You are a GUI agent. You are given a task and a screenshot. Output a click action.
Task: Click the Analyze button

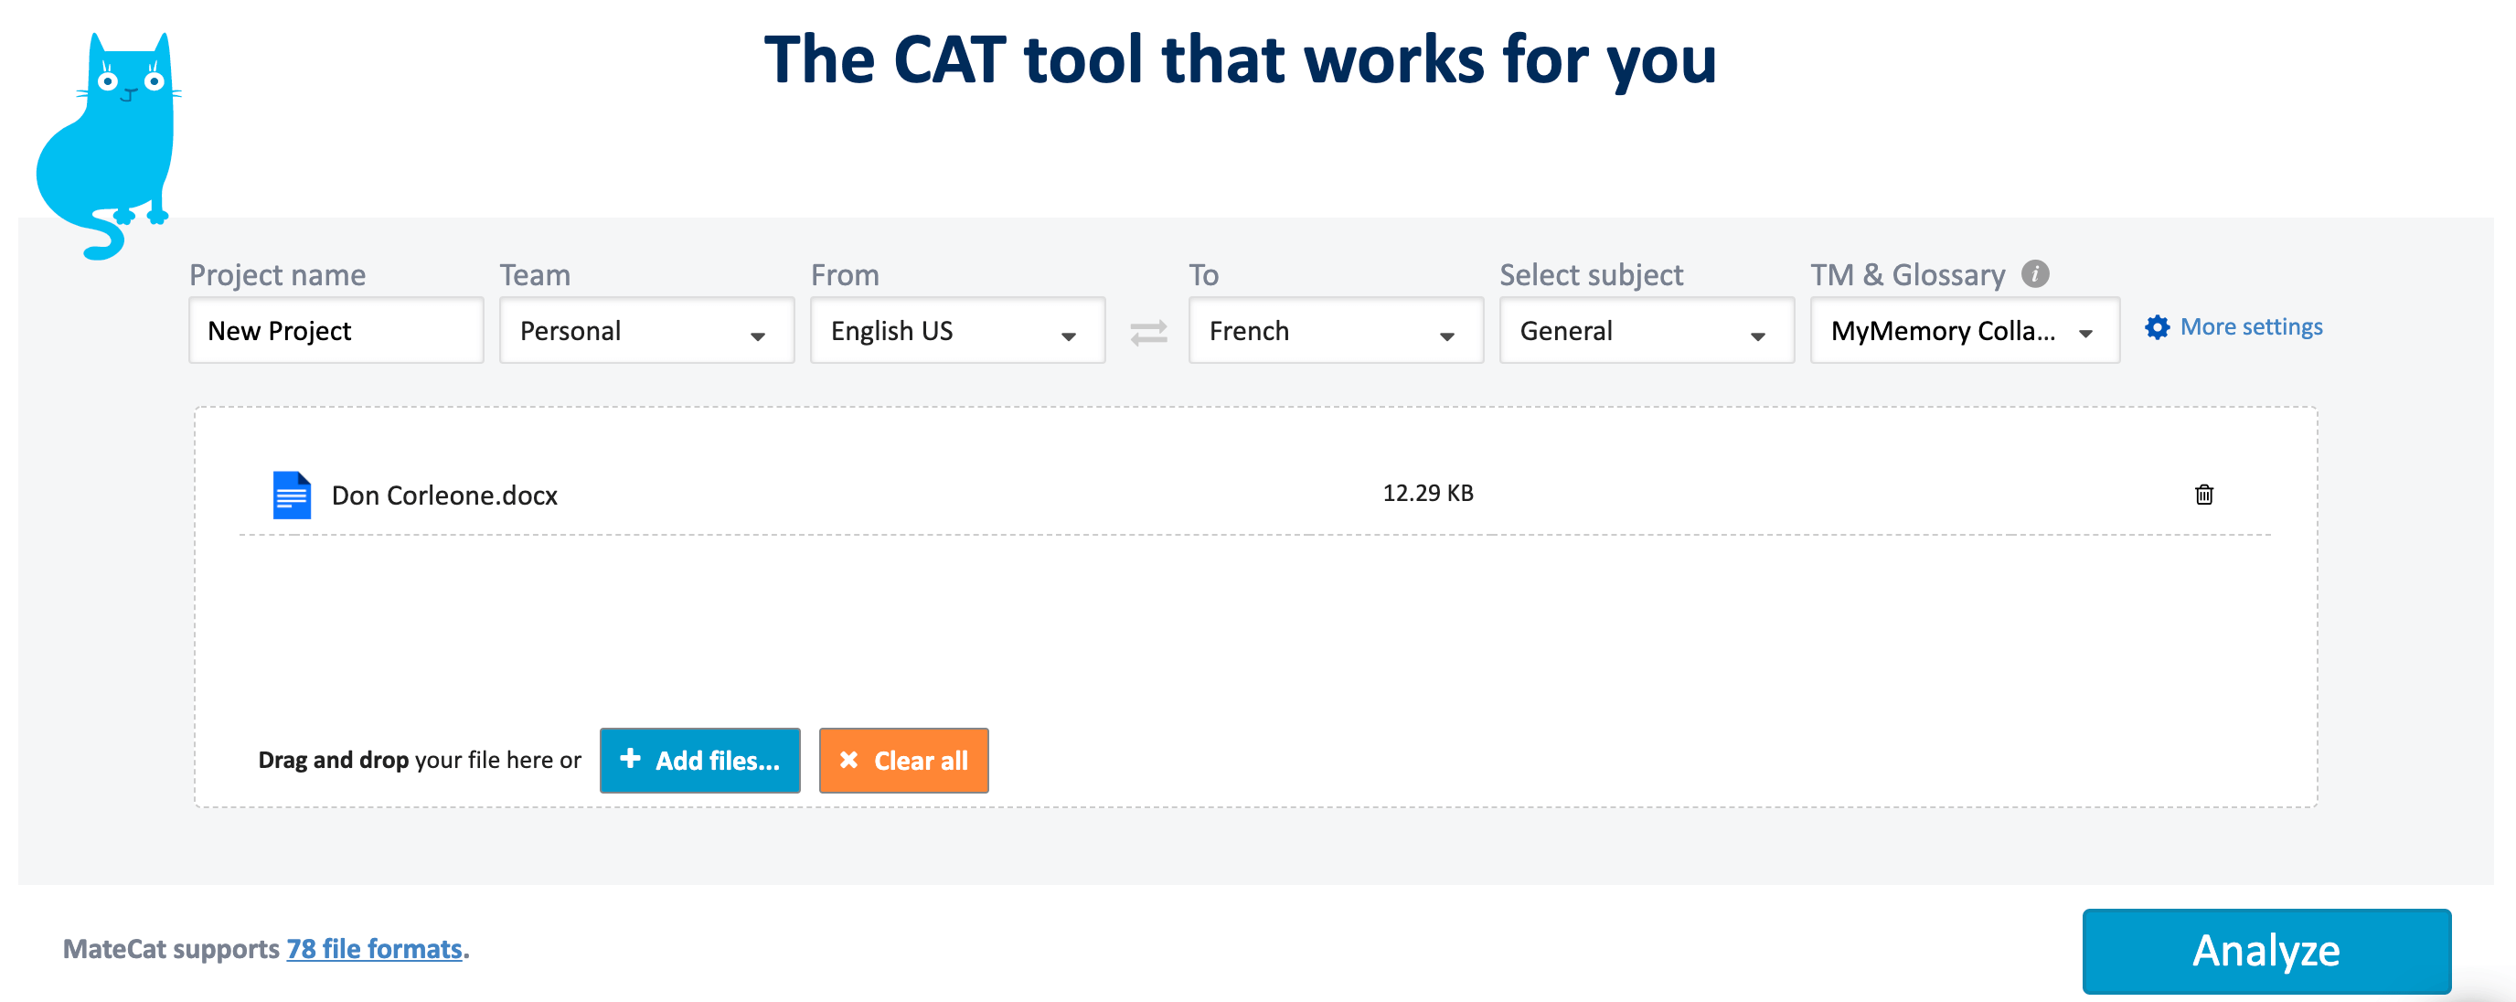[2266, 950]
